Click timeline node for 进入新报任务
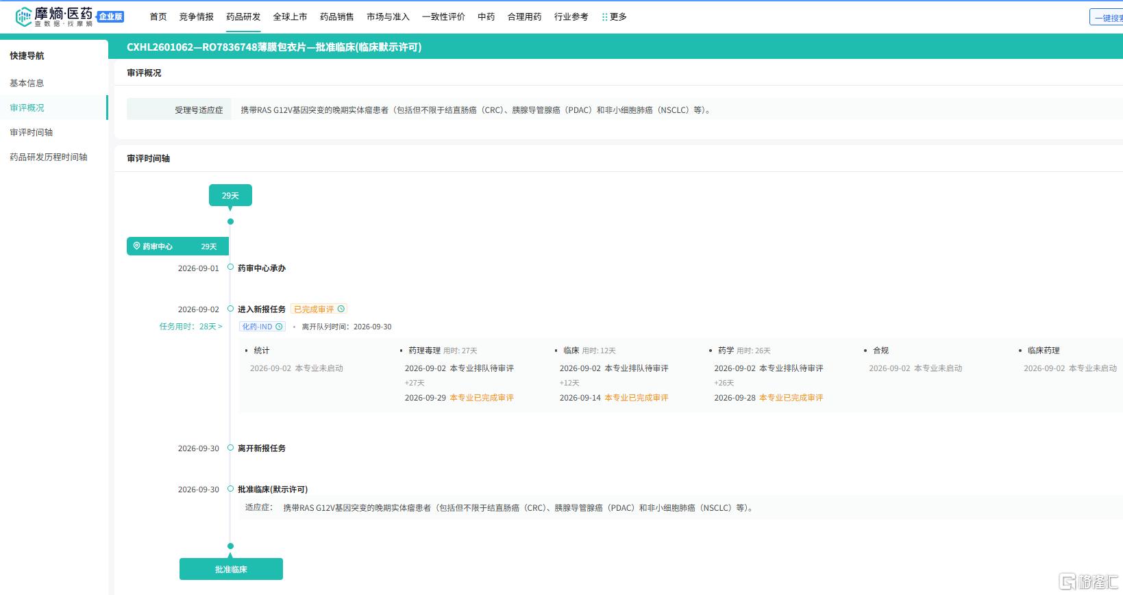The height and width of the screenshot is (595, 1123). (x=231, y=309)
